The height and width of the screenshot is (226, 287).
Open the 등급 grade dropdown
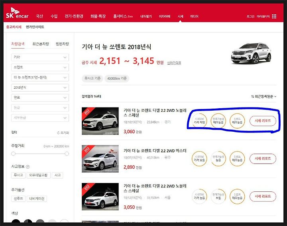point(40,108)
